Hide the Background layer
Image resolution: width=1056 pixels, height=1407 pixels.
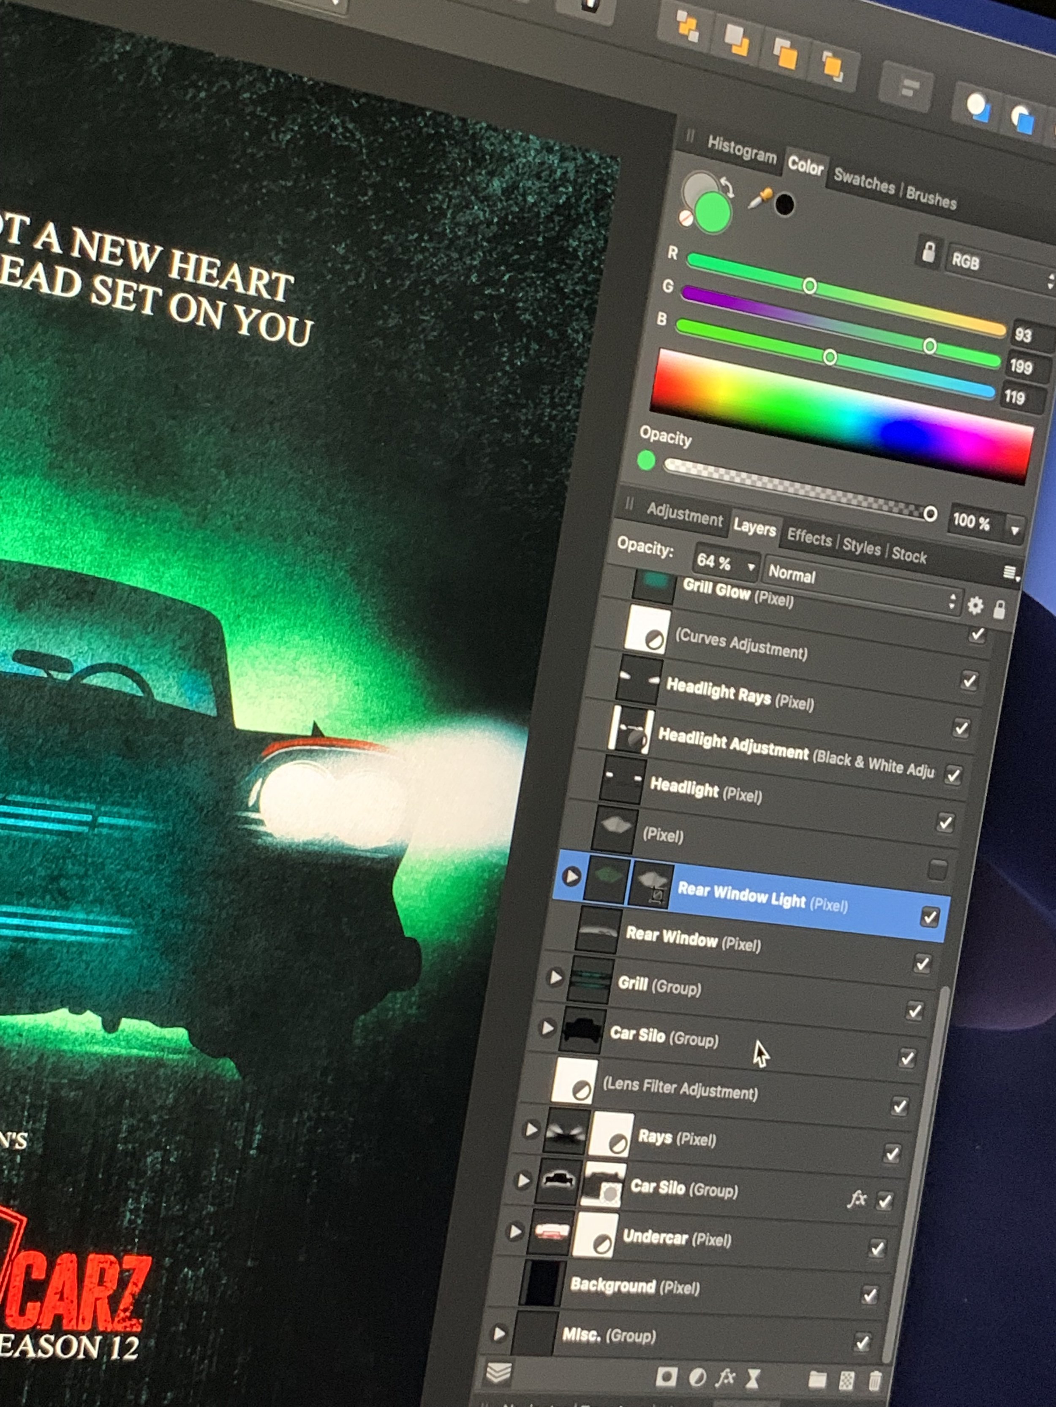pyautogui.click(x=869, y=1295)
